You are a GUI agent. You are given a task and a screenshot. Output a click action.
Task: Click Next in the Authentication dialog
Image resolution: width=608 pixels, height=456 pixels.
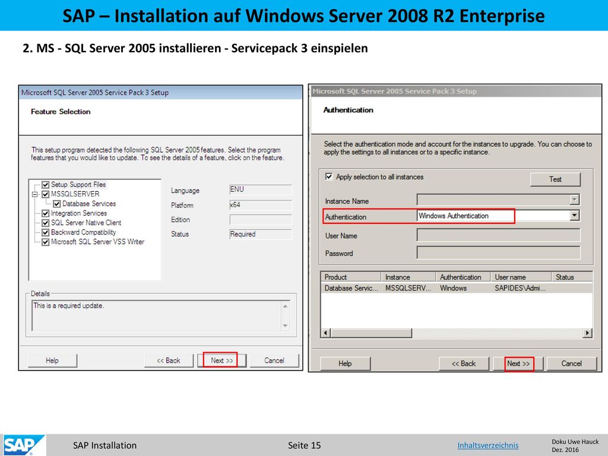518,364
